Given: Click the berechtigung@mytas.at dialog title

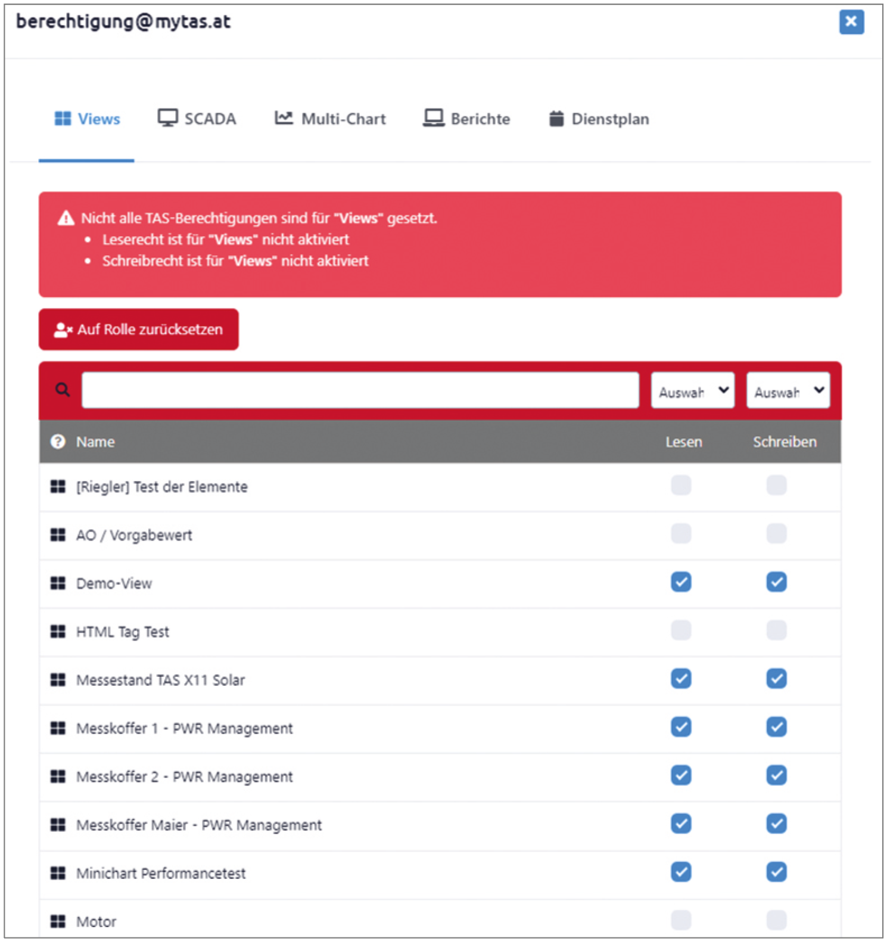Looking at the screenshot, I should click(123, 21).
